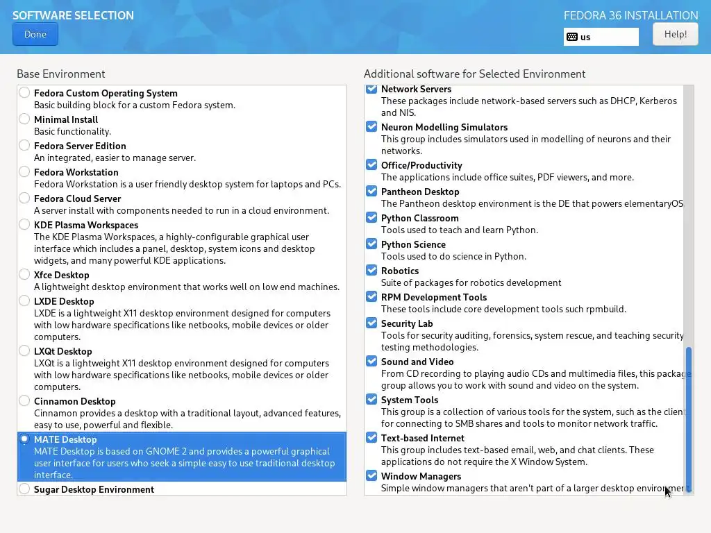Select Fedora Cloud Server radio button
Image resolution: width=711 pixels, height=533 pixels.
pos(24,198)
